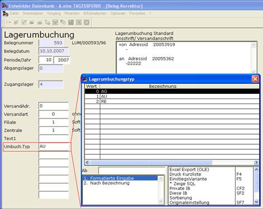The width and height of the screenshot is (263, 209).
Task: Click the VersandAdr. input field
Action: (x=53, y=106)
